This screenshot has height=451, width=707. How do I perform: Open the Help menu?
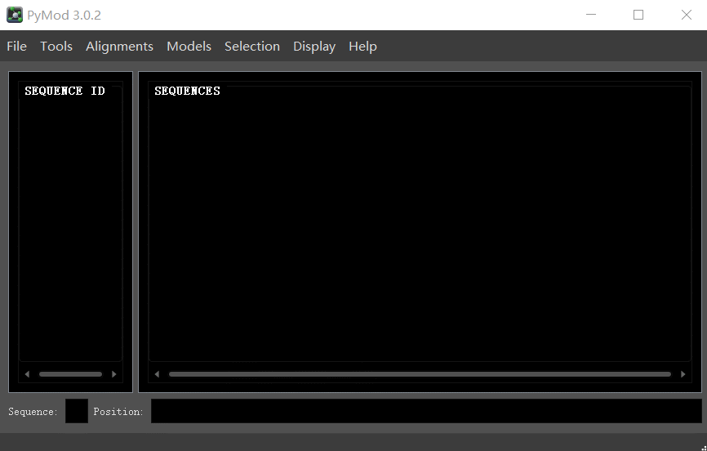click(x=362, y=47)
